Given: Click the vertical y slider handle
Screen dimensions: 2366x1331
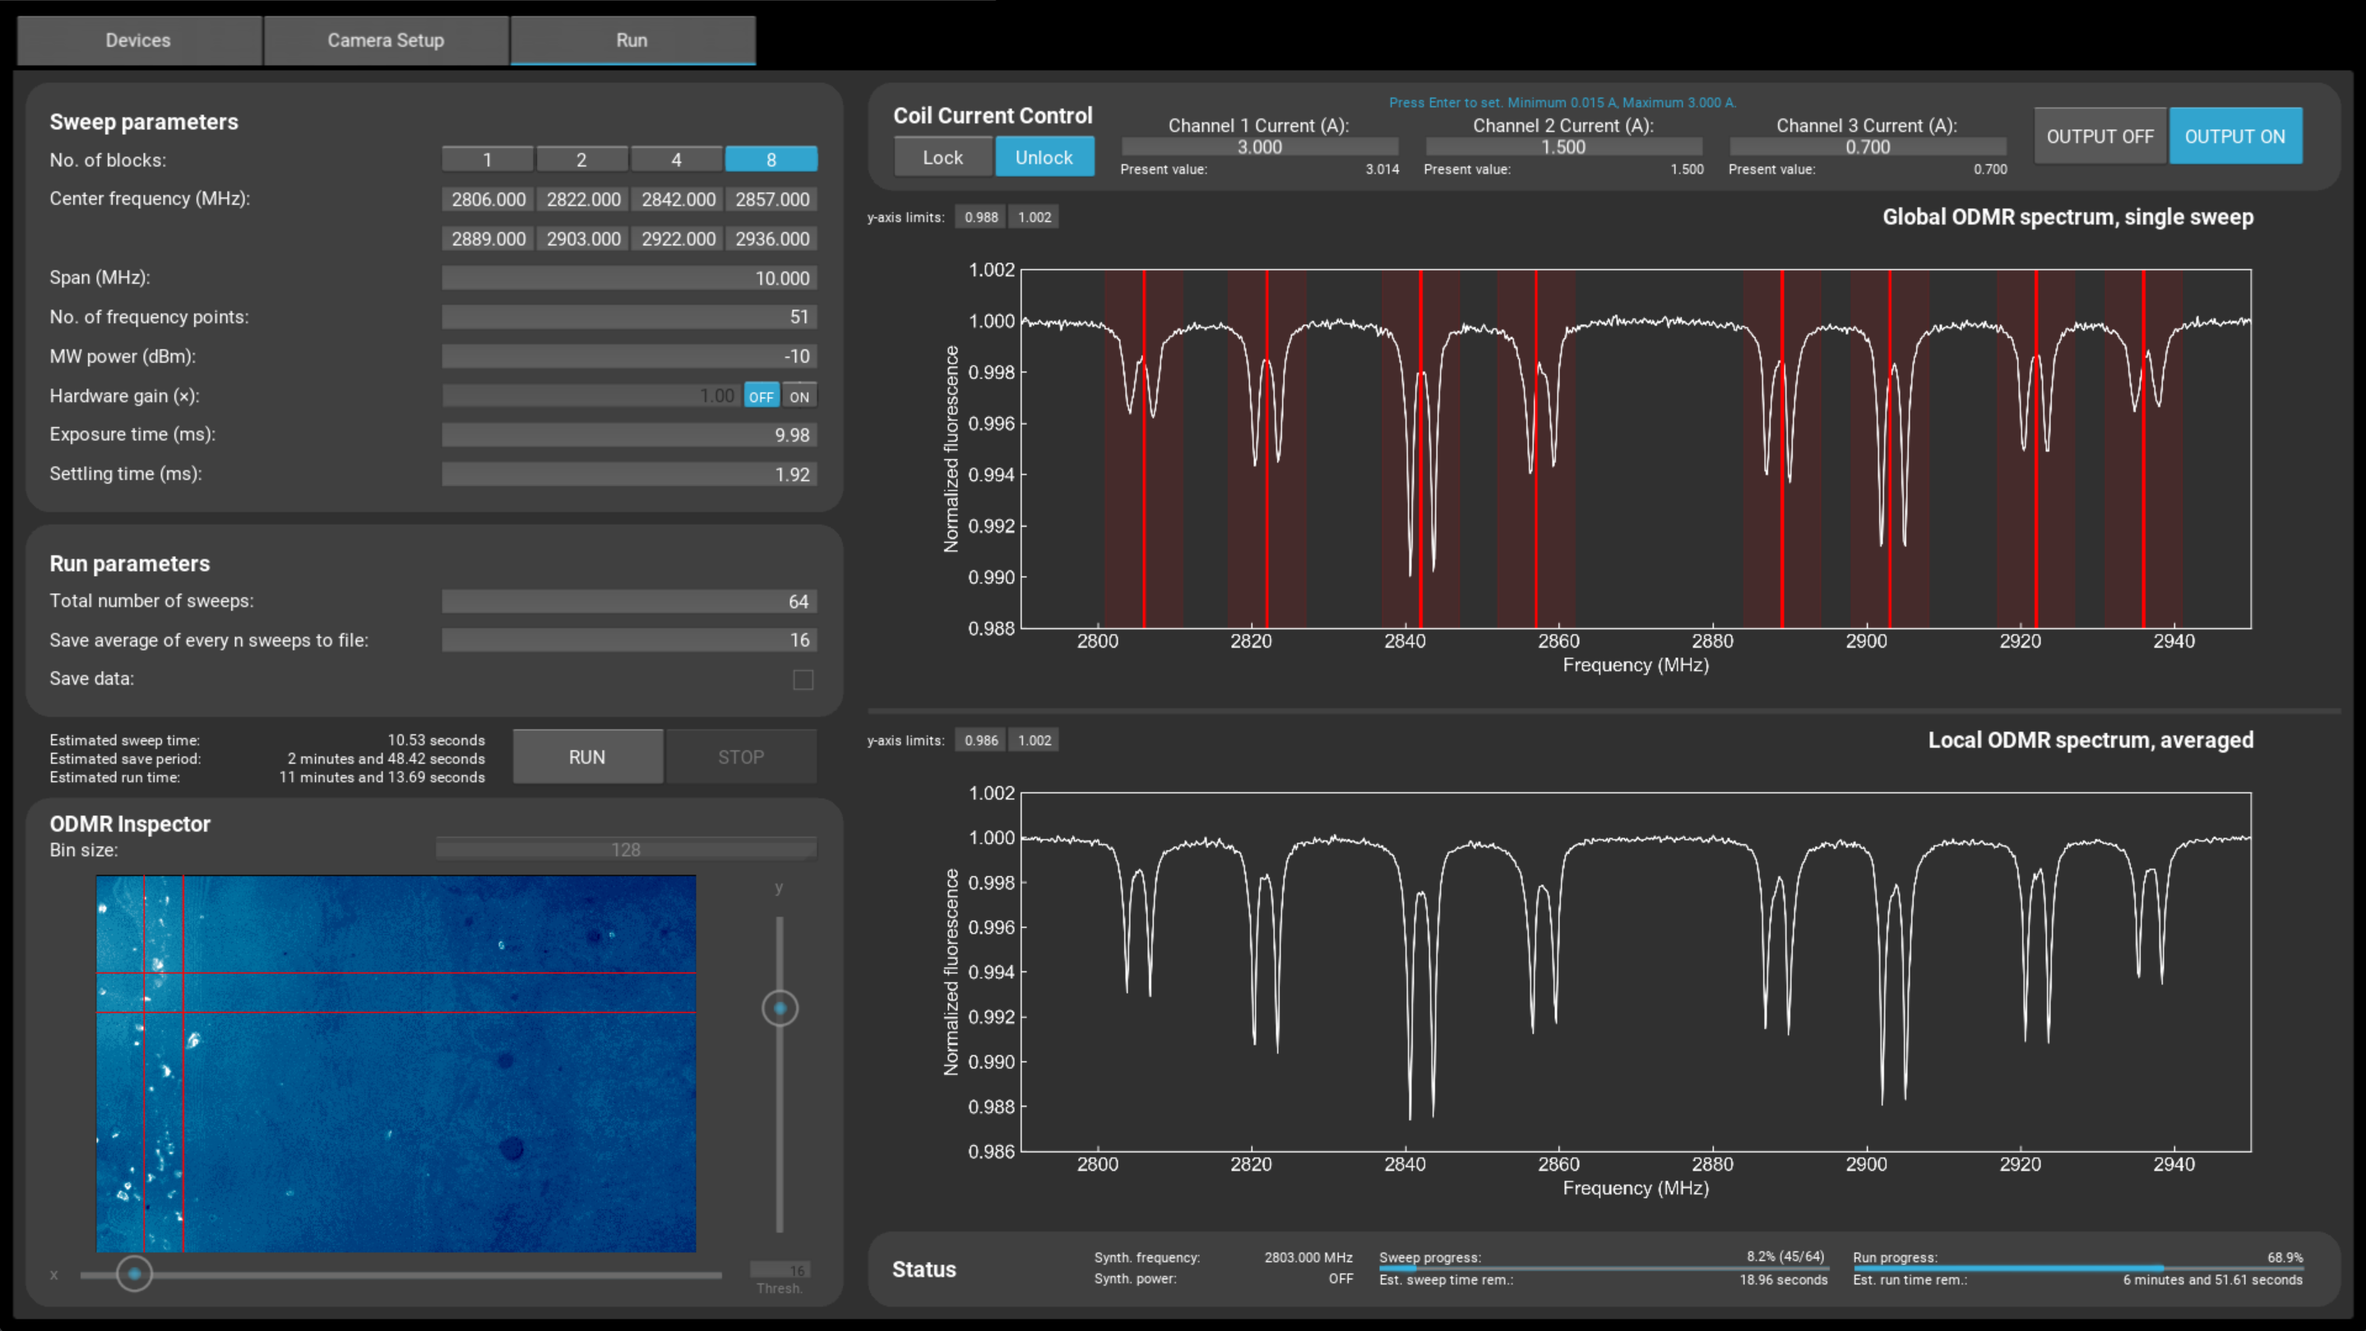Looking at the screenshot, I should (x=780, y=1009).
